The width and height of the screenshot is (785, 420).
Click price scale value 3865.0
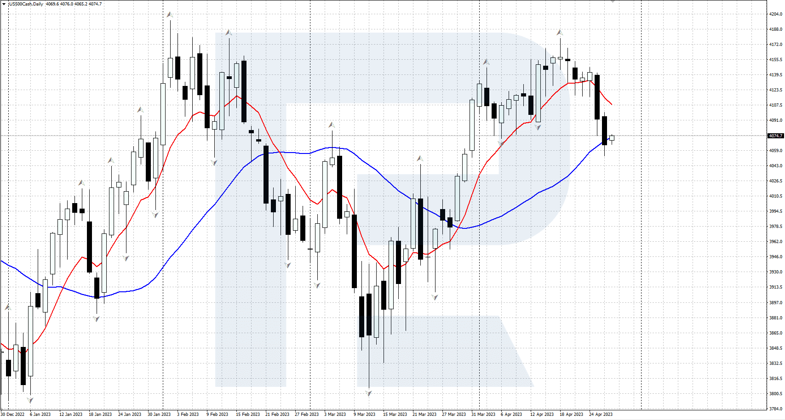pyautogui.click(x=776, y=333)
